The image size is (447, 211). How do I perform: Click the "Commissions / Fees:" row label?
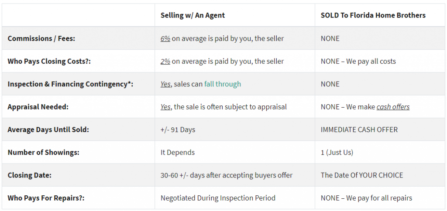[x=41, y=38]
